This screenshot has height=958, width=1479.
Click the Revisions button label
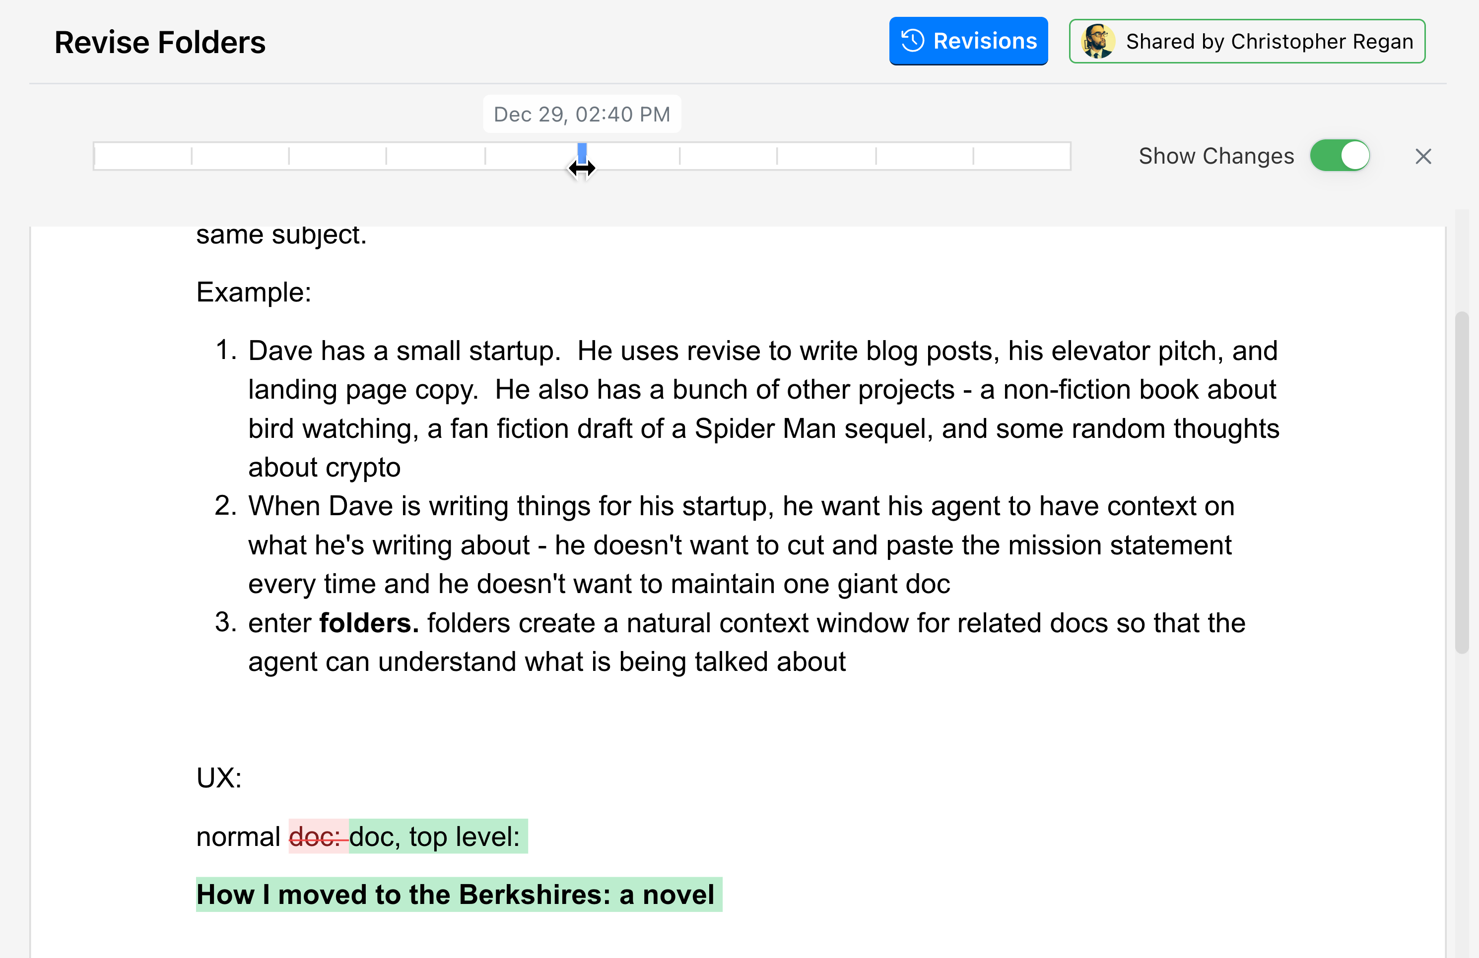tap(984, 41)
